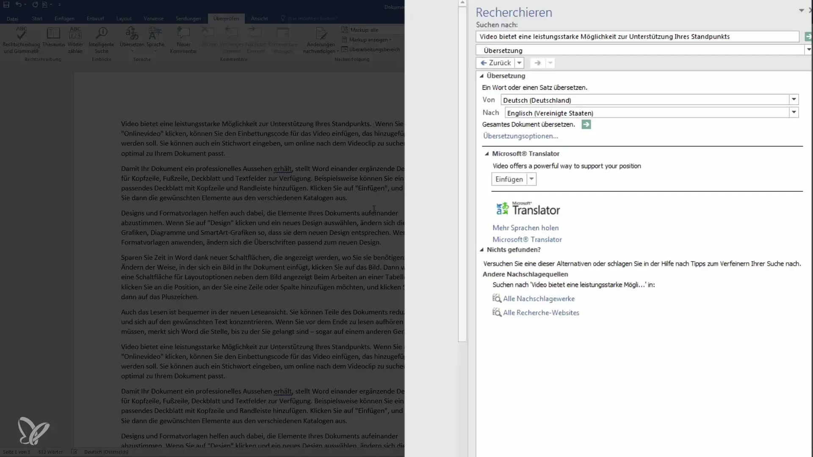Open the Microsoft® Translator link

527,240
